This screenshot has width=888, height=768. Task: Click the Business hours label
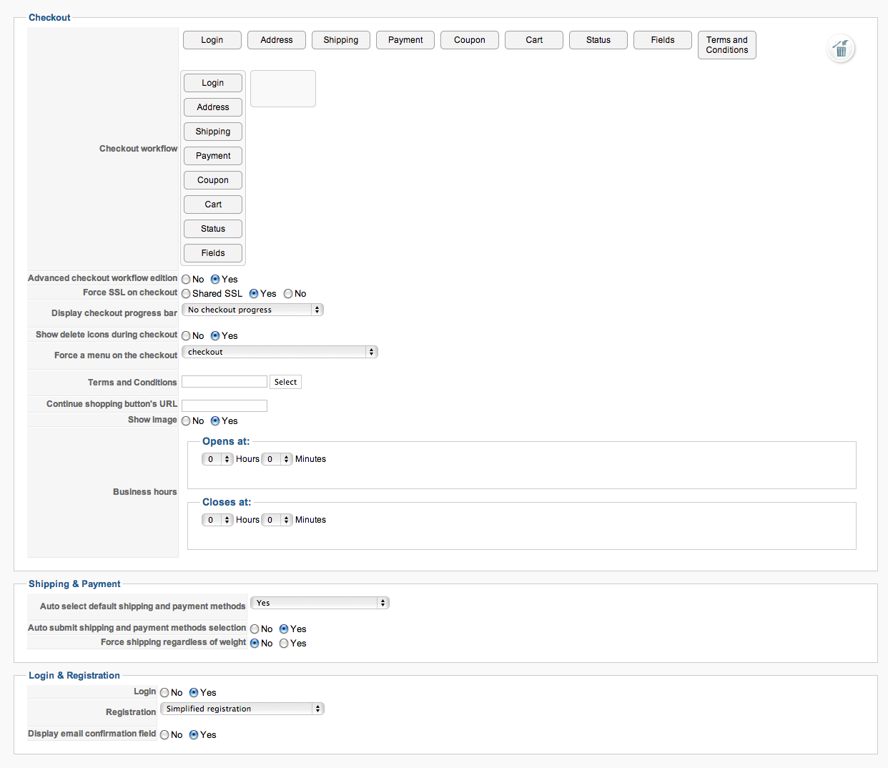pos(145,492)
